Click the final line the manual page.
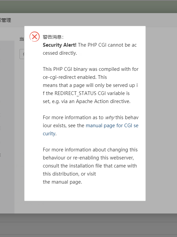Screen dimensions: 177x237 tap(62, 182)
